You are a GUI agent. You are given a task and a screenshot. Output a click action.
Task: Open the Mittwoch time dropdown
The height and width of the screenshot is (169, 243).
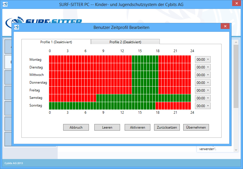(203, 75)
